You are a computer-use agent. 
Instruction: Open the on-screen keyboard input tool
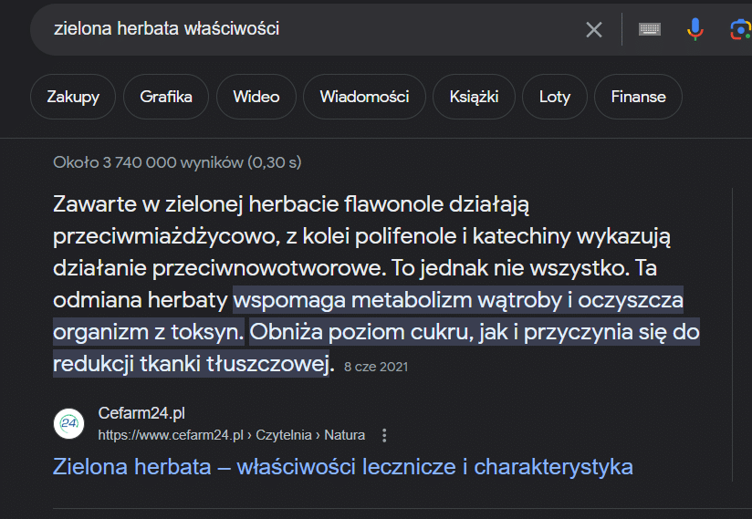(650, 30)
